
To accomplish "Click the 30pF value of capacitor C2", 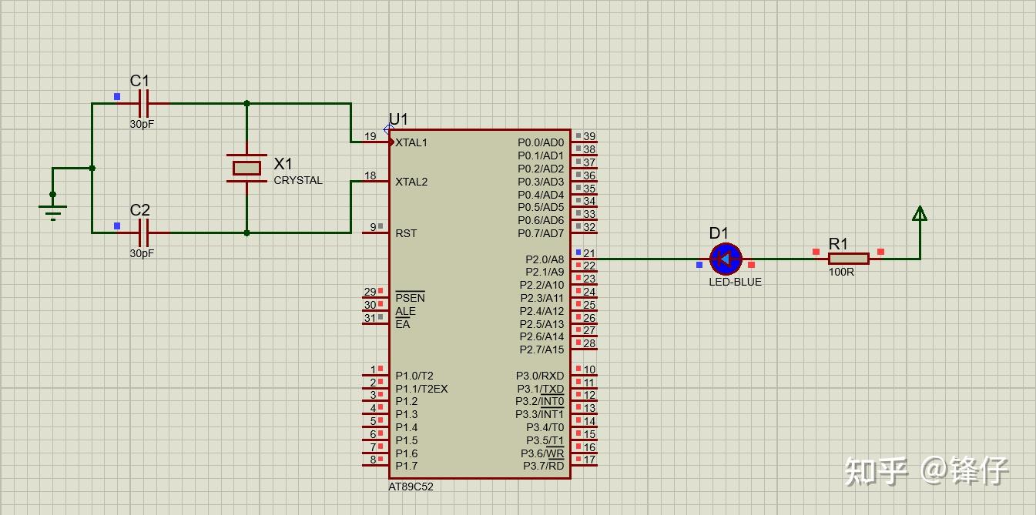I will click(142, 252).
